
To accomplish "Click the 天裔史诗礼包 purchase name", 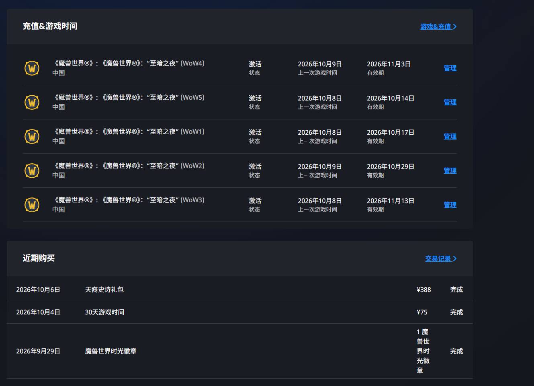I will pos(104,289).
